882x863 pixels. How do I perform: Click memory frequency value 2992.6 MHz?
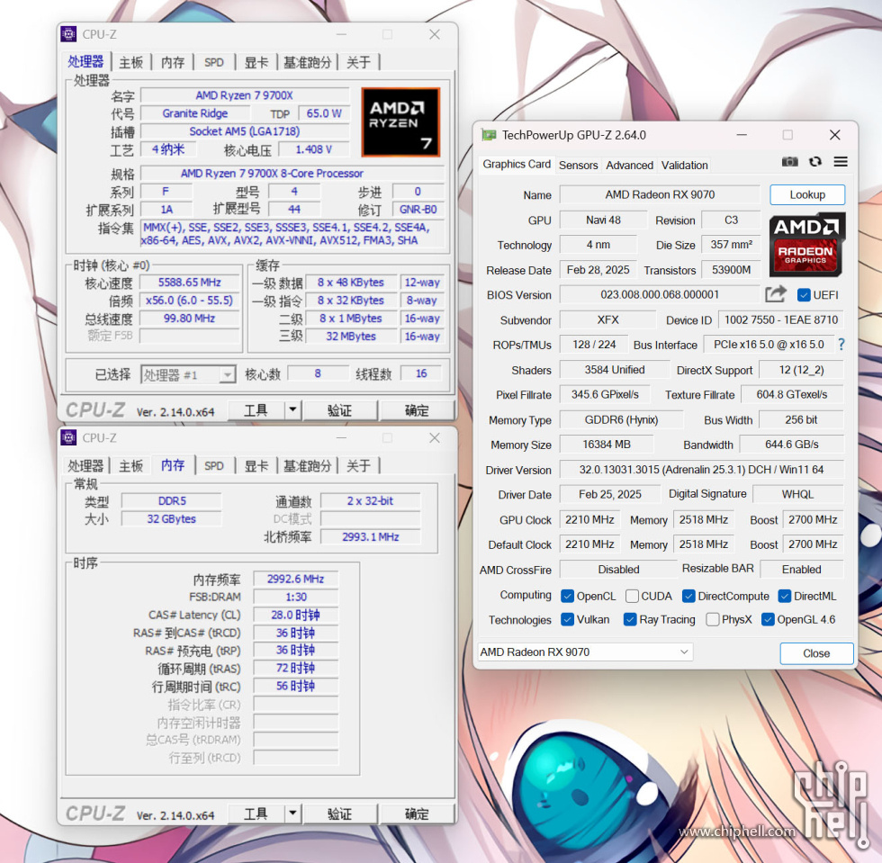tap(296, 579)
